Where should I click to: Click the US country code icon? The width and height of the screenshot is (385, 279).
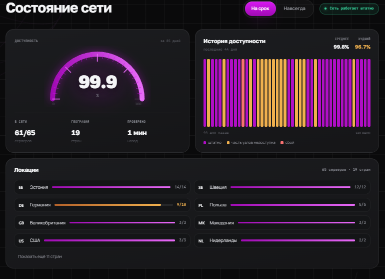21,241
